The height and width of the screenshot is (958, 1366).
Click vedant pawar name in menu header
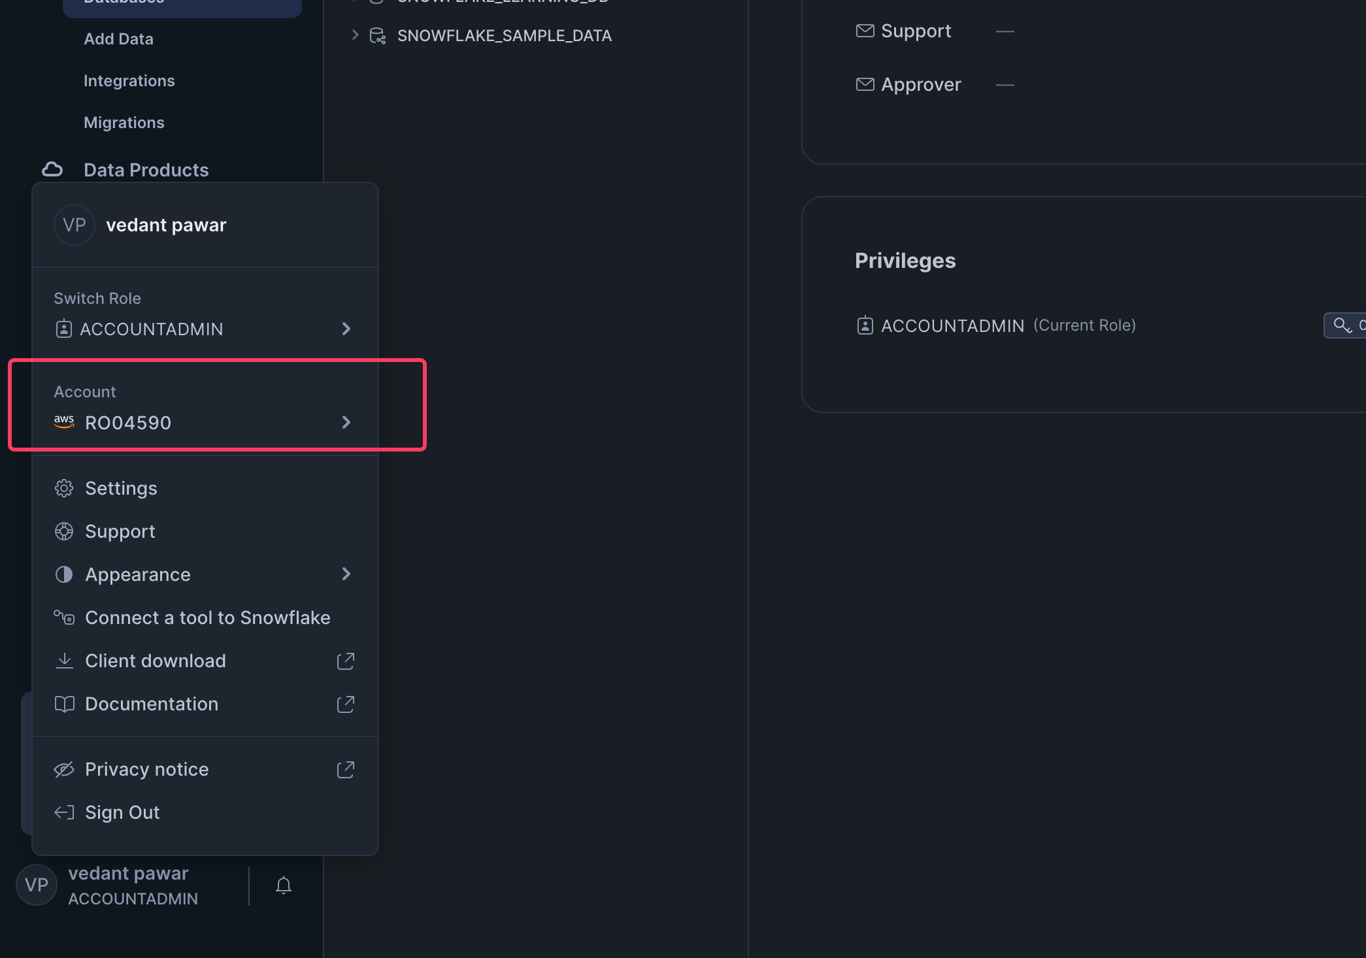166,225
